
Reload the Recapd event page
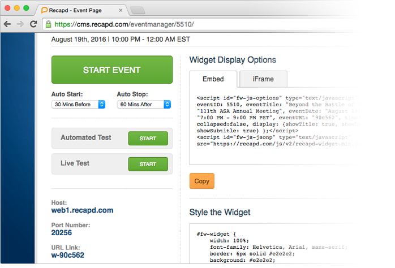coord(33,24)
